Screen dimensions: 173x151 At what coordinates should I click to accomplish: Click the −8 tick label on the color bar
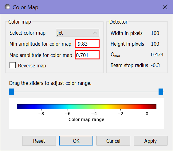point(41,114)
